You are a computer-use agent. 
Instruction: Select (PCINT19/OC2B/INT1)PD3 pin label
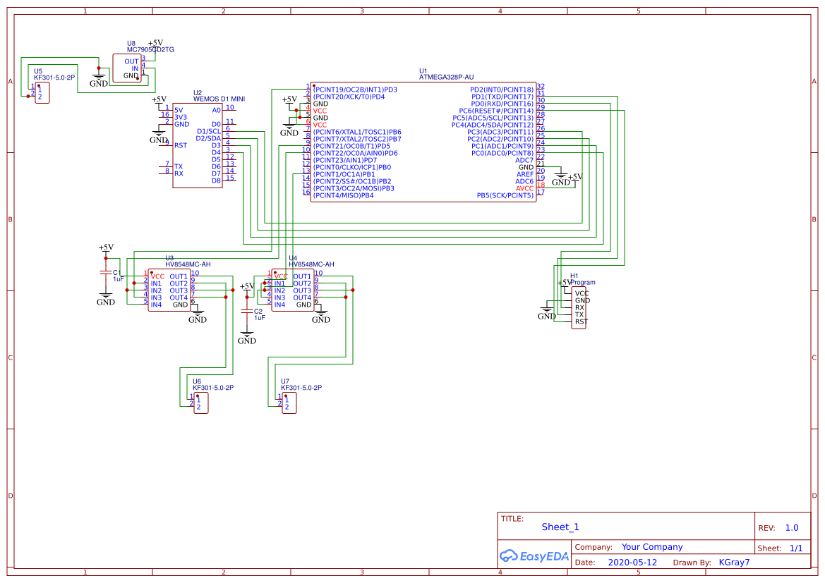coord(355,90)
